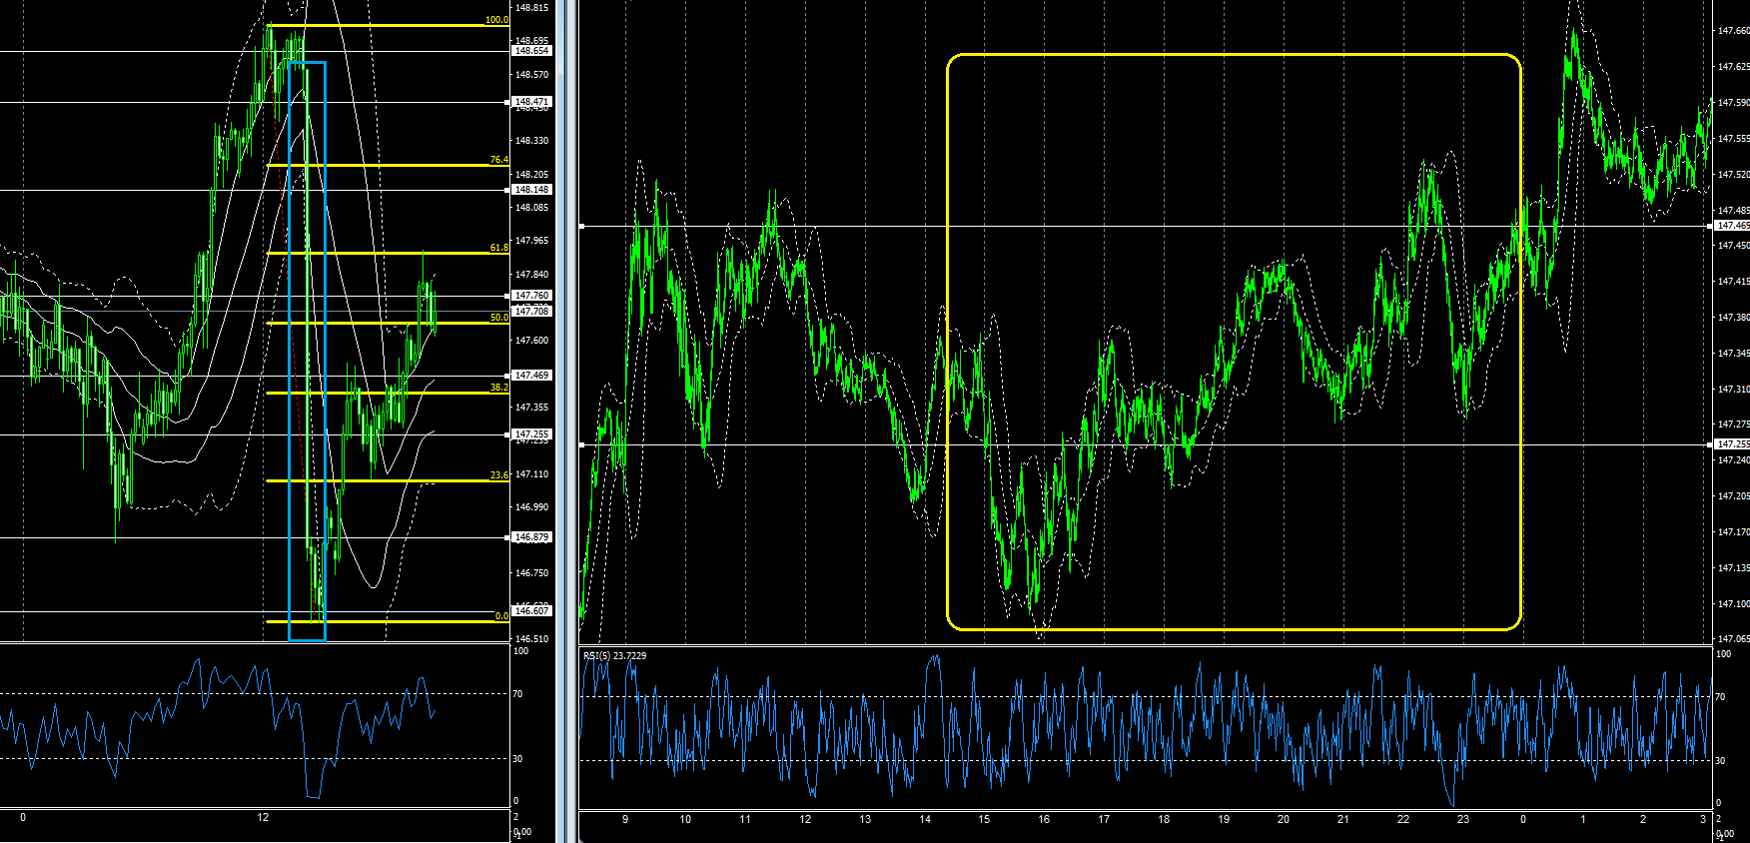Click the RSI(5) indicator label
This screenshot has height=843, width=1750.
[x=614, y=656]
